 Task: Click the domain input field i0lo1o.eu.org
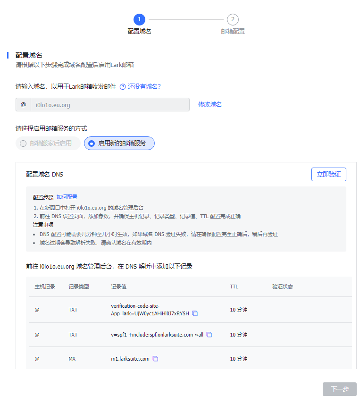[110, 105]
